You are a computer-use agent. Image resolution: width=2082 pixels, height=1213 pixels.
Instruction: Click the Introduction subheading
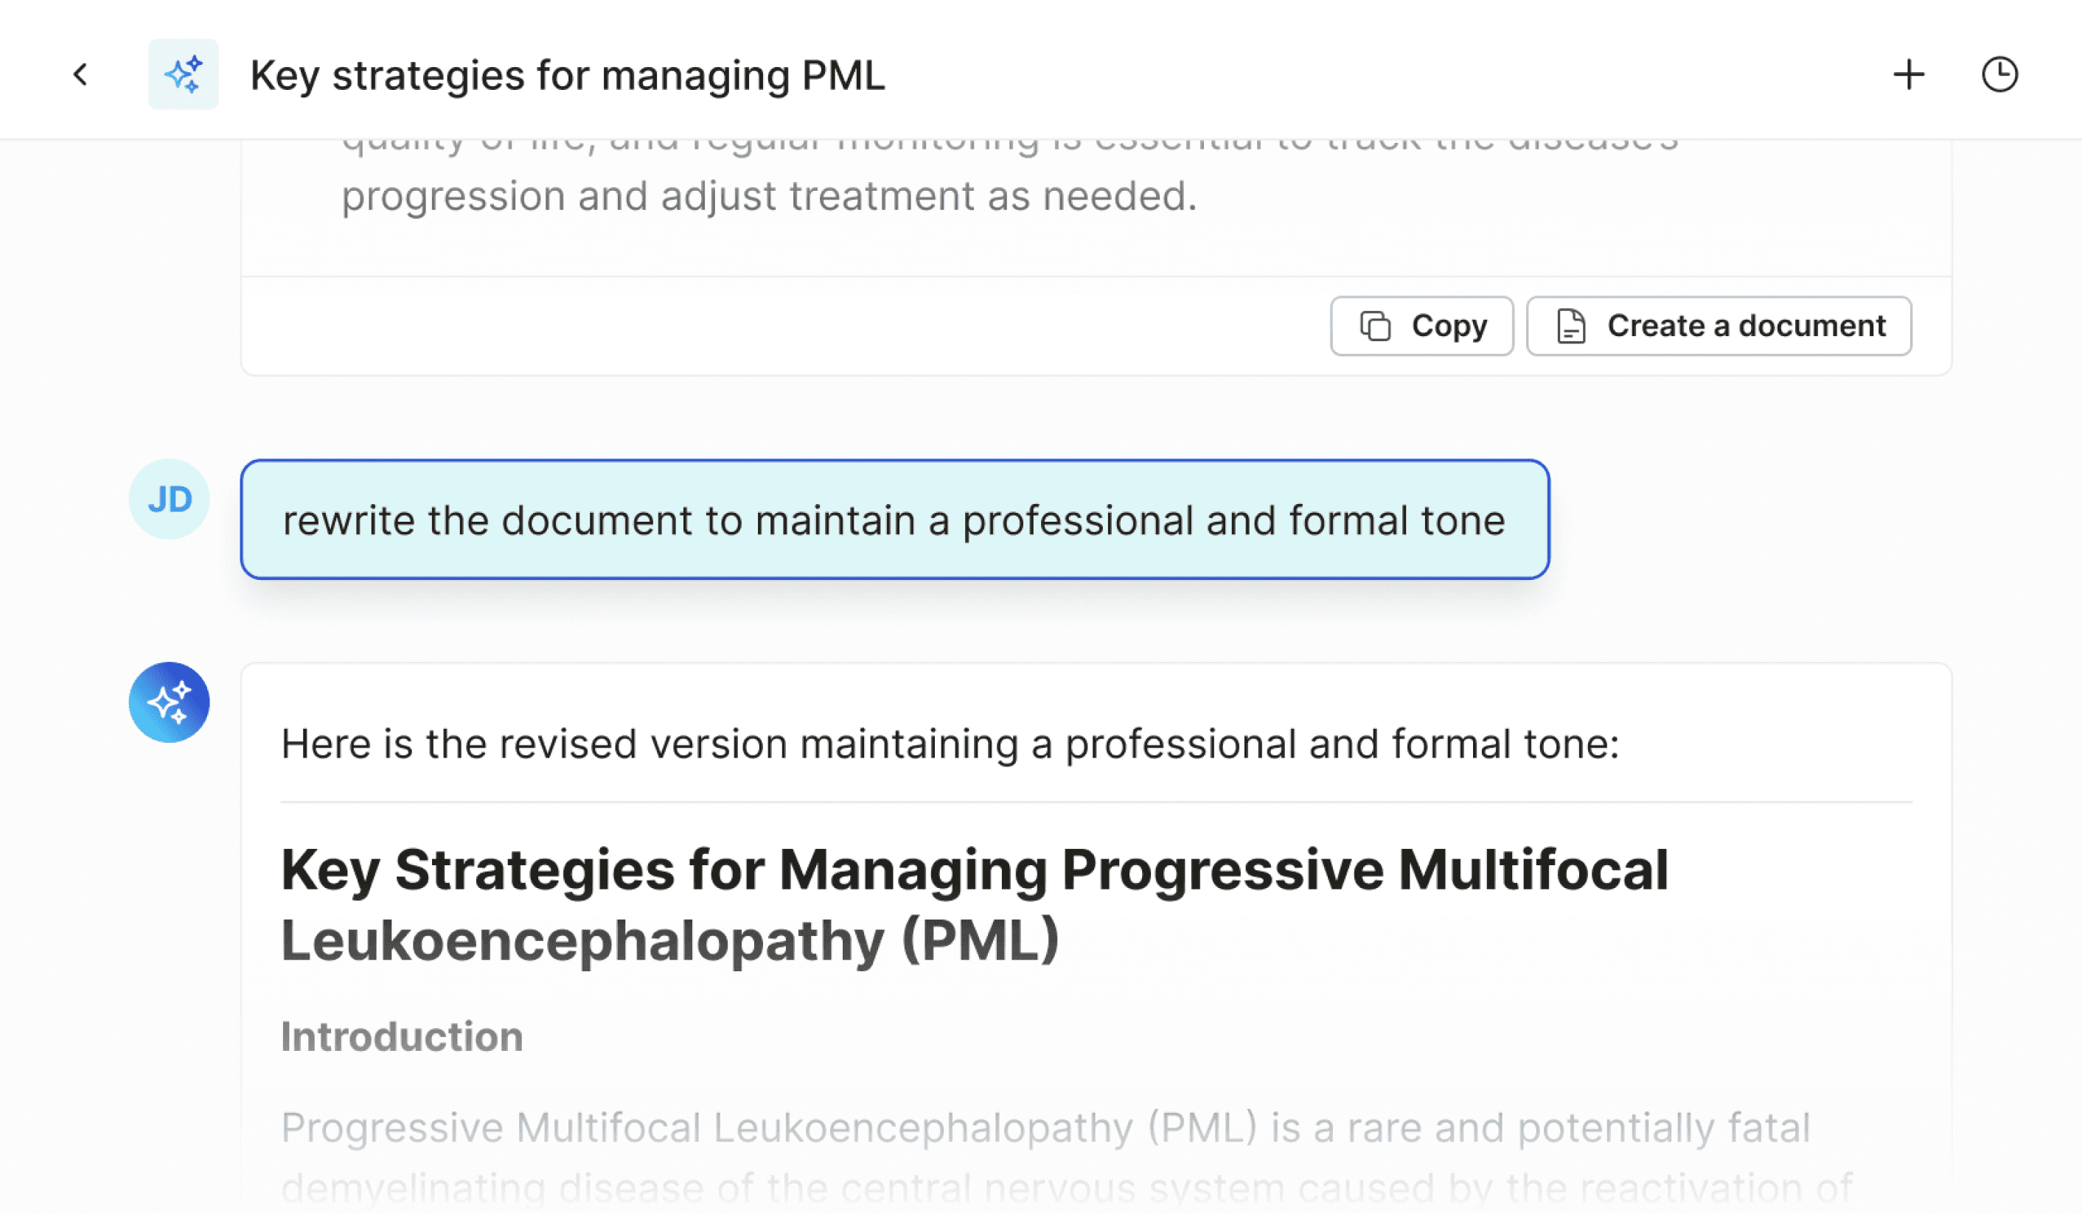pos(403,1036)
